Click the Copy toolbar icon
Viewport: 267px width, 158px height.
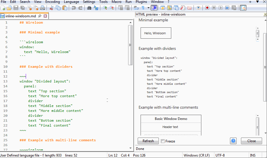(58, 8)
